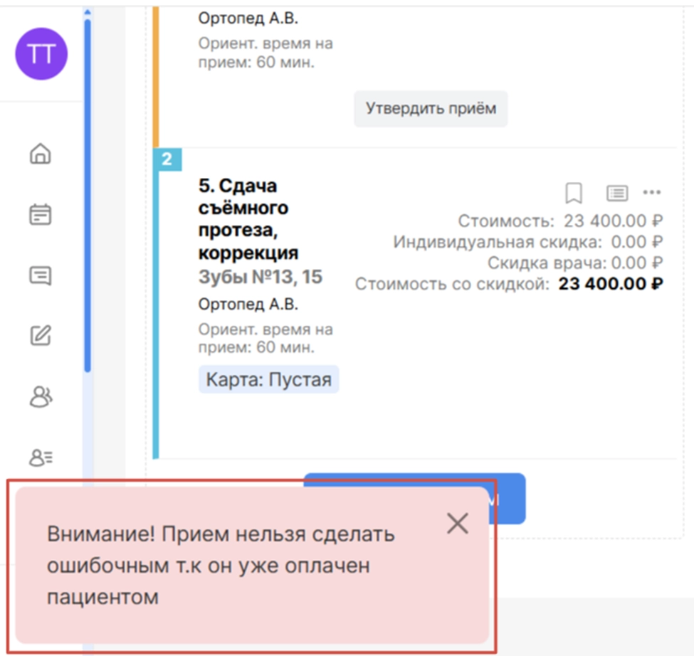Click the pencil edit-note sidebar icon
Screen dimensions: 694x656
coord(41,335)
